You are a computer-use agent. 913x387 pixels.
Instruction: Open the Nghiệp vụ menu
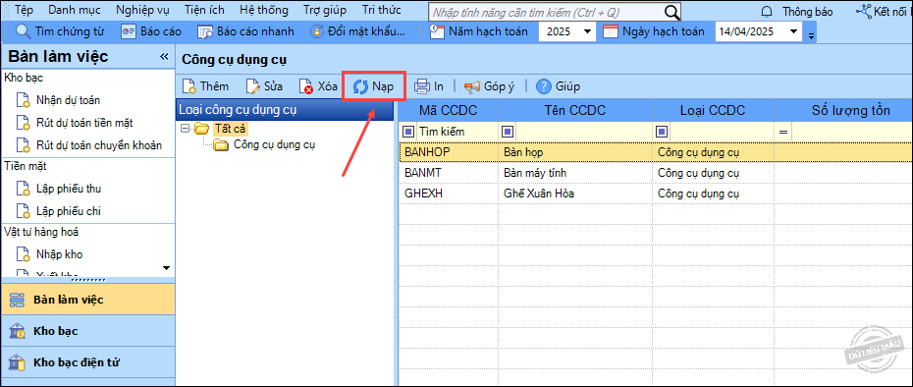tap(142, 11)
